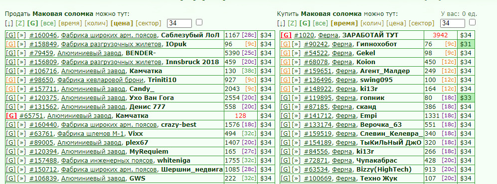Click the [»] arrow in the #84556 row
This screenshot has height=184, width=497.
point(297,152)
